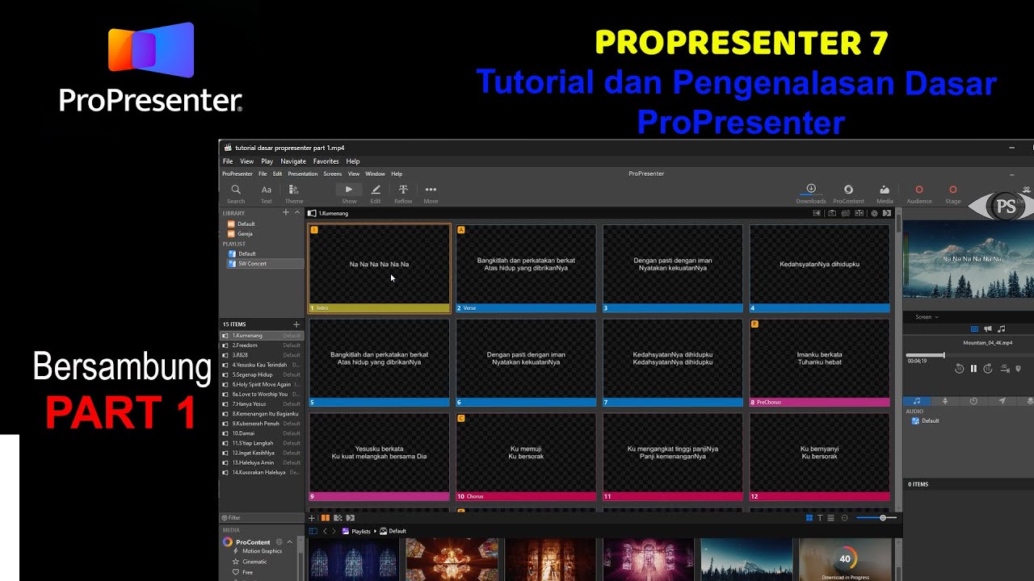Image resolution: width=1034 pixels, height=581 pixels.
Task: Open the Text formatting tool
Action: point(266,194)
